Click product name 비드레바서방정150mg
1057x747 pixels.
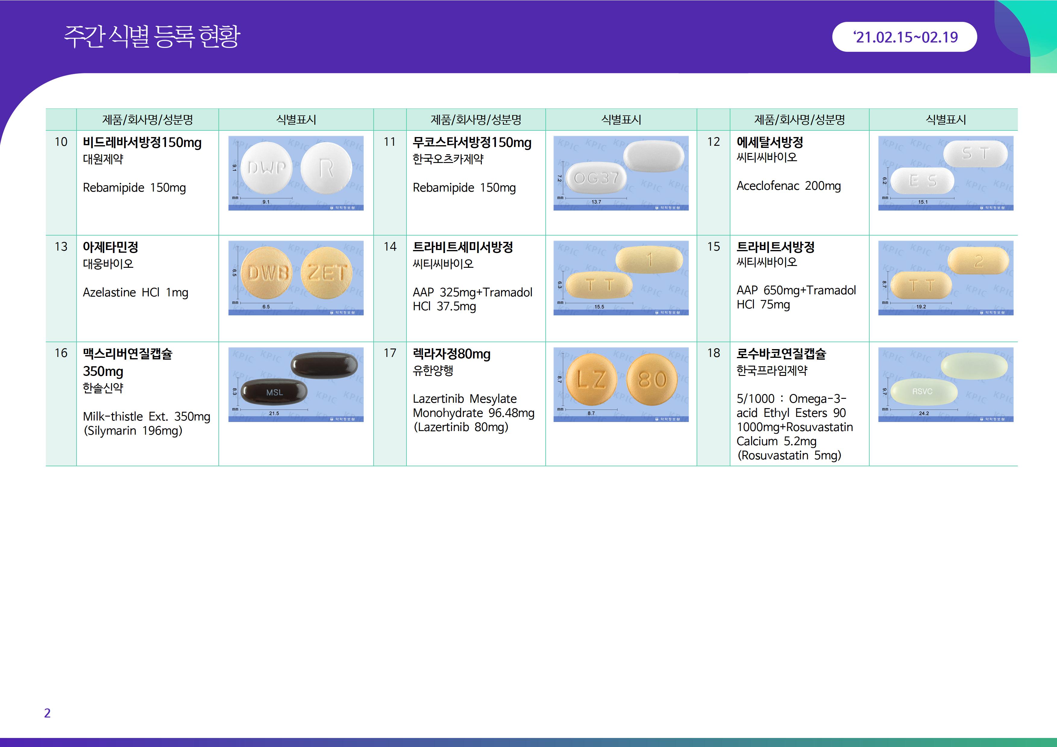tap(142, 142)
